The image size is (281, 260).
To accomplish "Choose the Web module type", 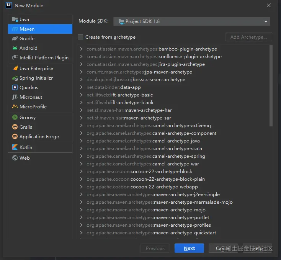I will click(25, 158).
